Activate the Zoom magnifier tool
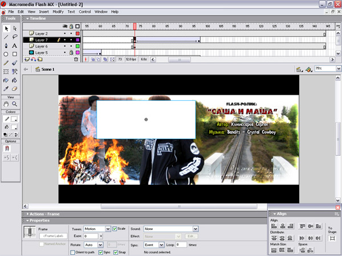Screen dimensions: 342x256 15,104
